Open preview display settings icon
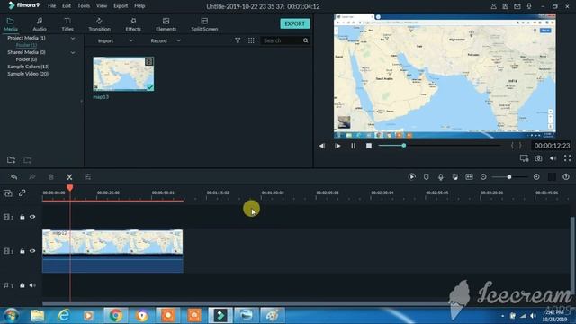 tap(524, 158)
